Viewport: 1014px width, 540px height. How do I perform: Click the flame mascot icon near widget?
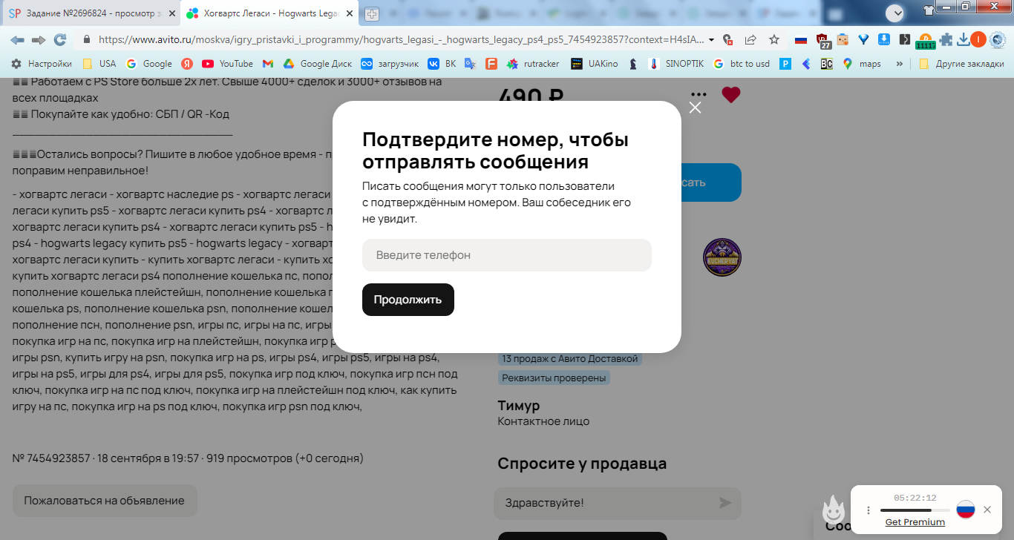tap(834, 510)
